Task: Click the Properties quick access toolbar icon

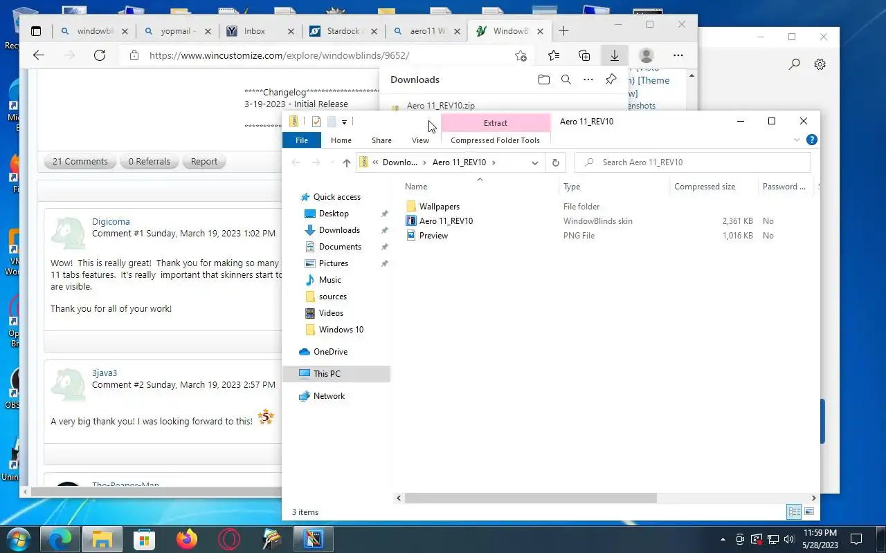Action: point(316,122)
